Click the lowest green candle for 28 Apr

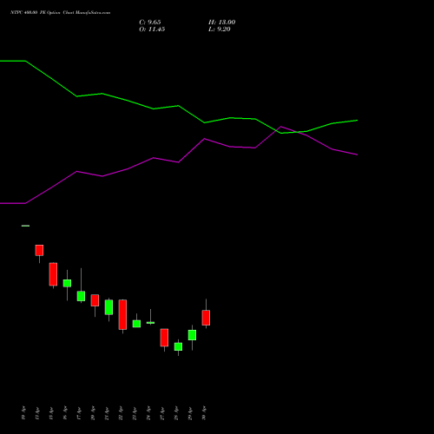point(178,346)
